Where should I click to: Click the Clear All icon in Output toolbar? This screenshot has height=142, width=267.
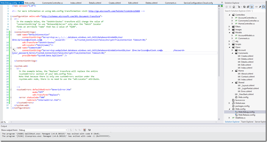point(85,130)
